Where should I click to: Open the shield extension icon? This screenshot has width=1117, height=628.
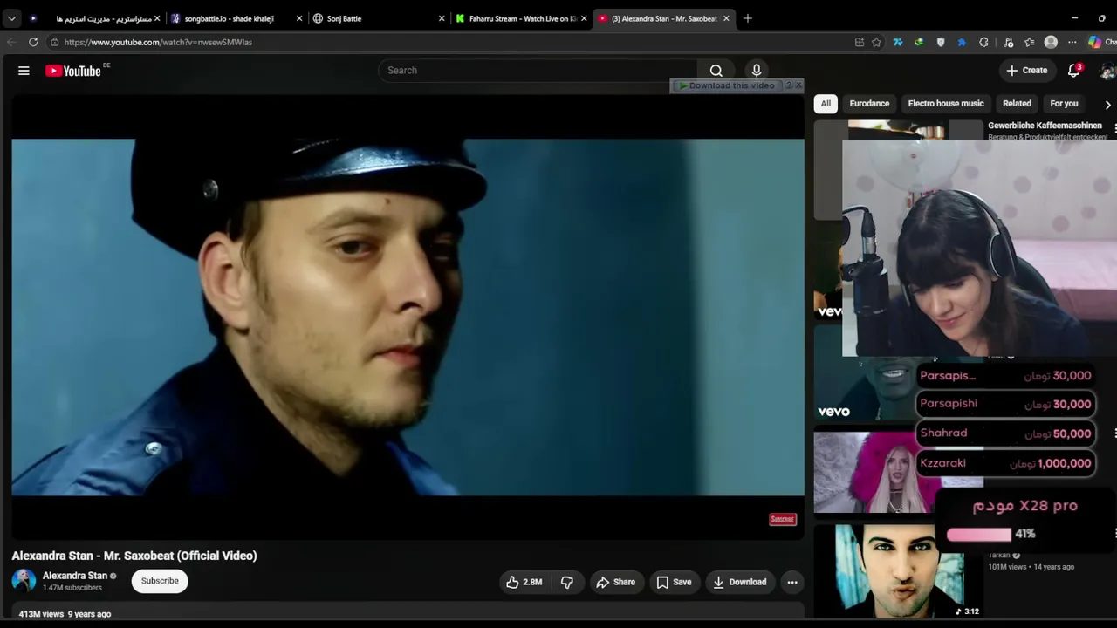[x=941, y=42]
